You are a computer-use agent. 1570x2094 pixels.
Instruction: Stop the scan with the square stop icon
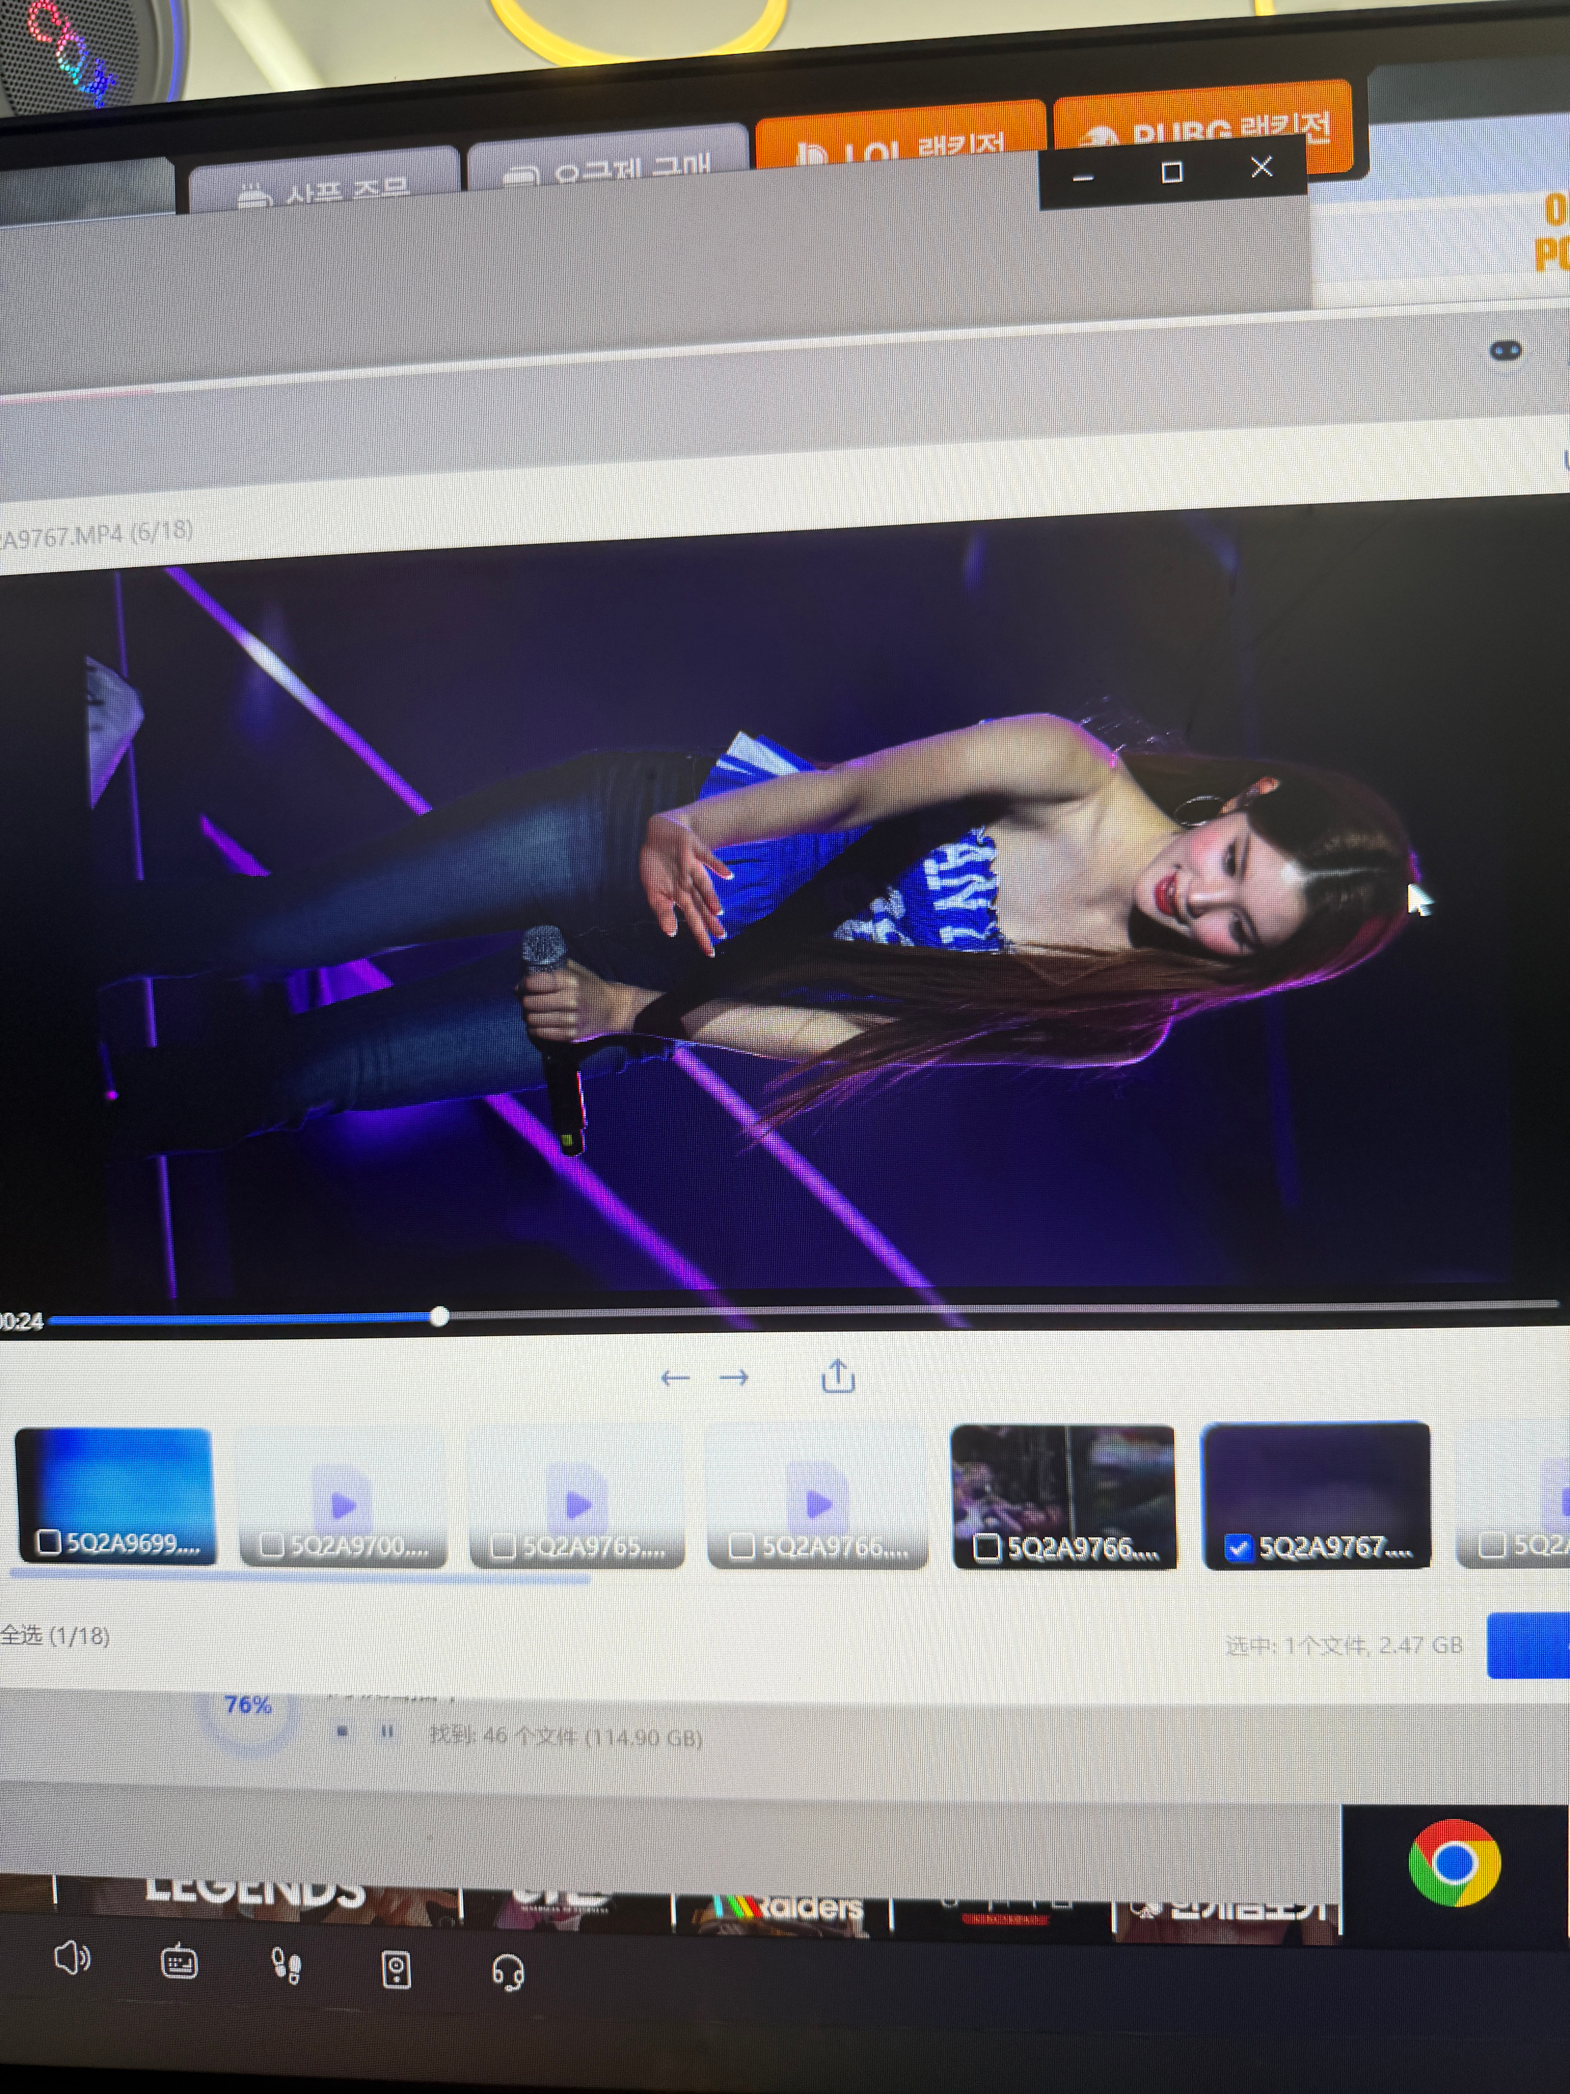tap(343, 1731)
